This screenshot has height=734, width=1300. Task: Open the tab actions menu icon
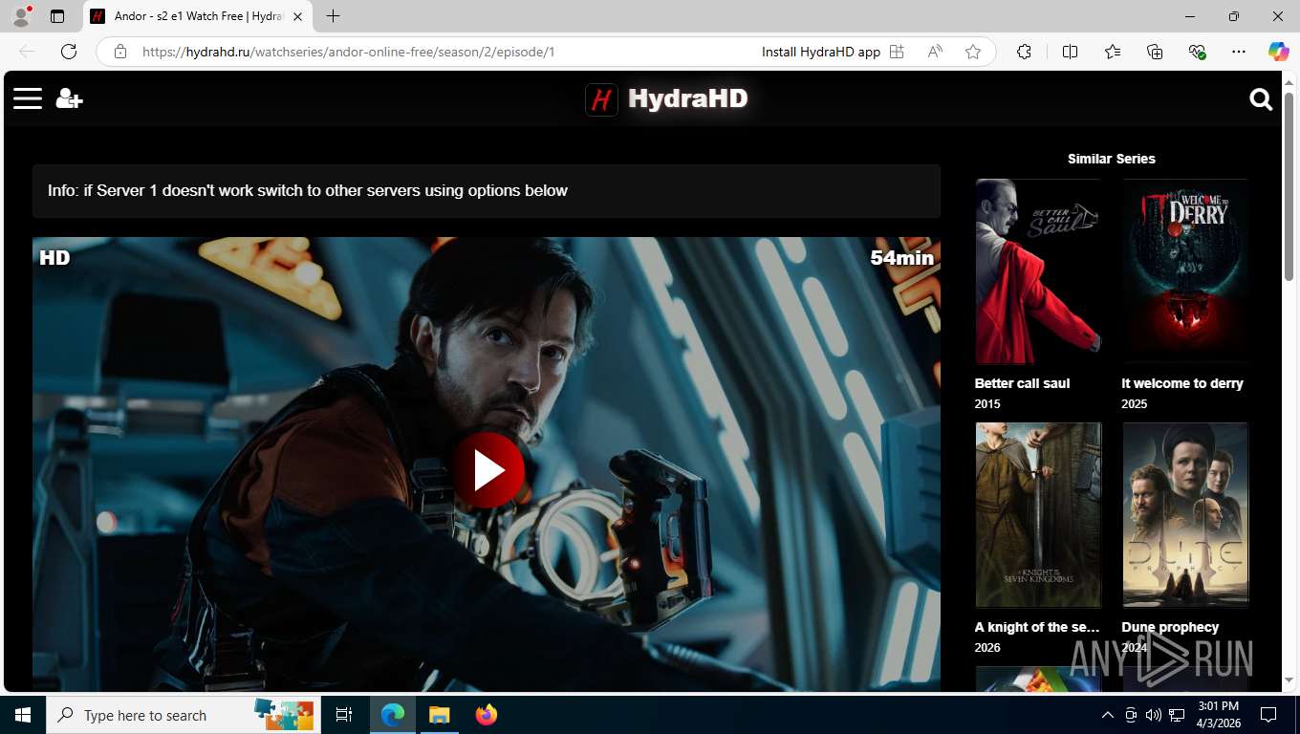tap(57, 16)
